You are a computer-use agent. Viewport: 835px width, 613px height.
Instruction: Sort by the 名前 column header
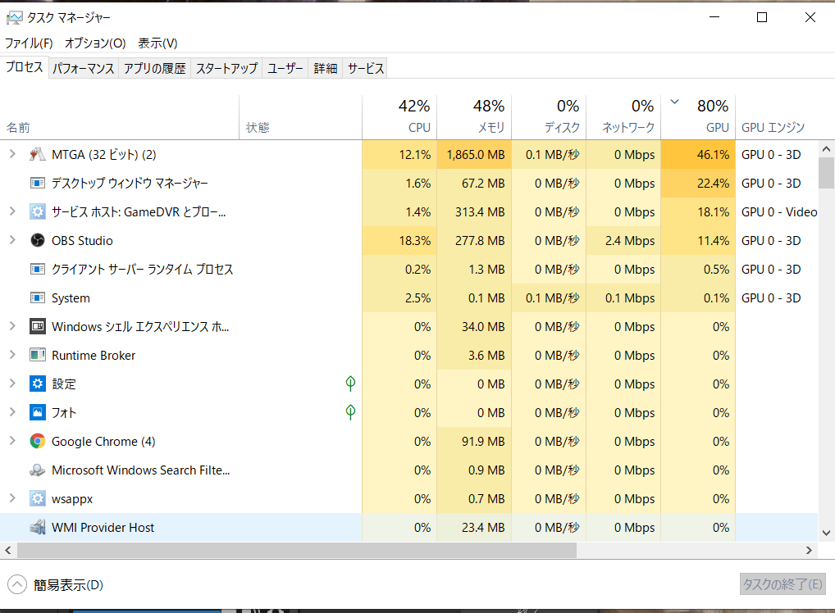coord(120,117)
